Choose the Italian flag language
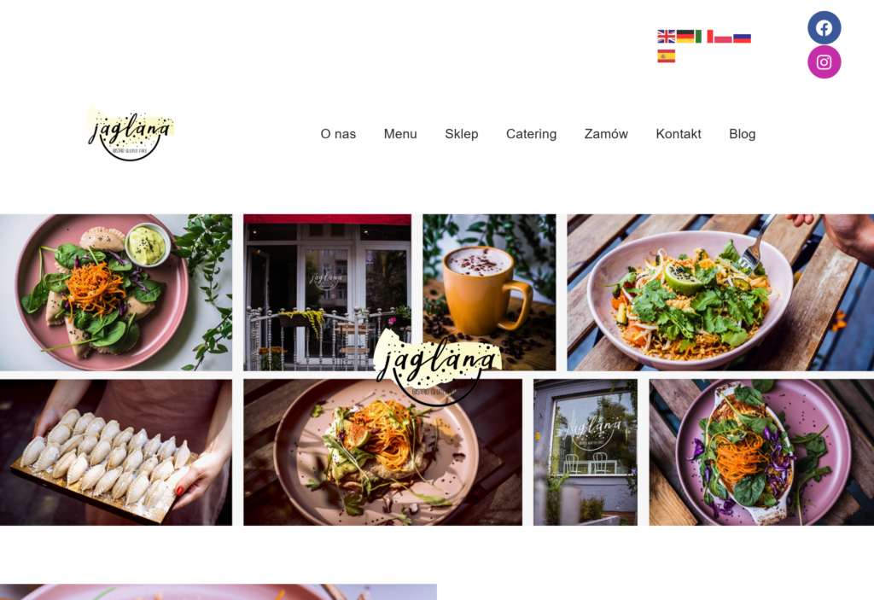The height and width of the screenshot is (600, 874). pos(704,37)
